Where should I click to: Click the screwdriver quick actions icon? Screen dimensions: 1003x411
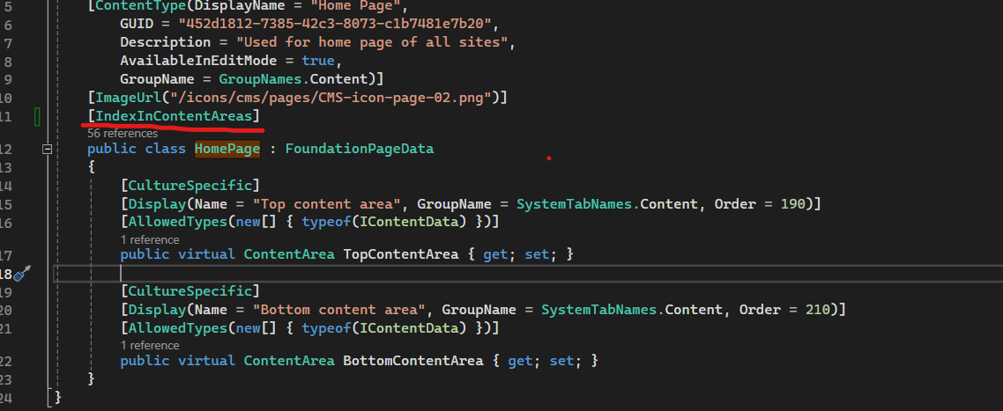(x=22, y=274)
